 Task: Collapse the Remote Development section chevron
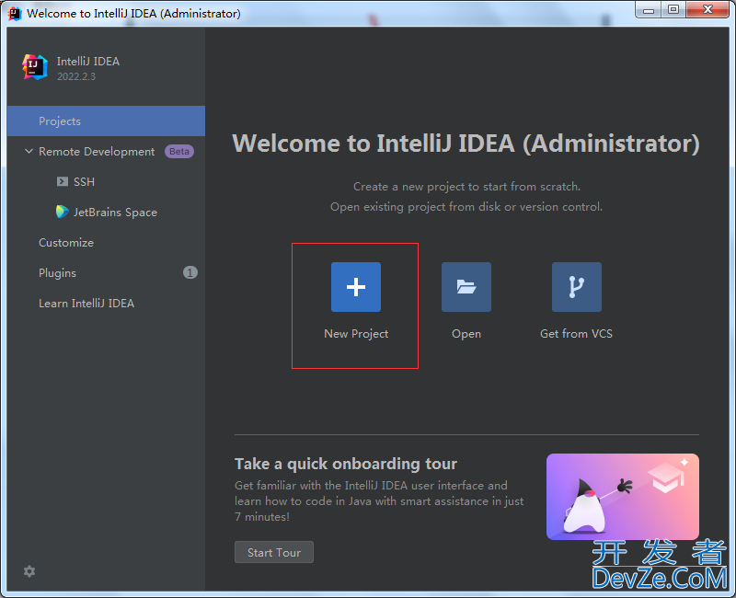(x=29, y=152)
